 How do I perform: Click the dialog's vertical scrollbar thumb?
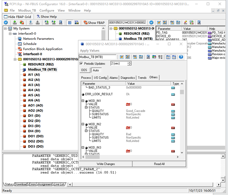click(182, 92)
